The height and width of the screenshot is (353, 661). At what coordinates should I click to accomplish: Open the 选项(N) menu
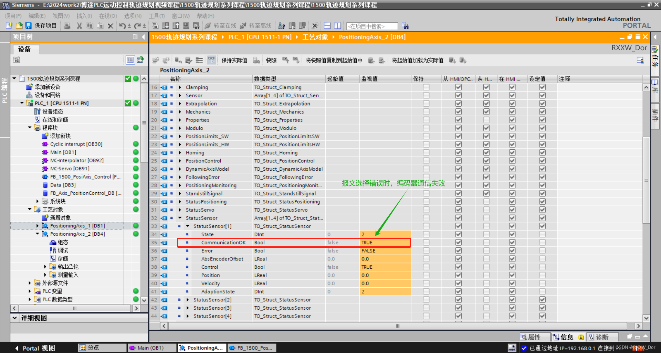click(x=133, y=16)
